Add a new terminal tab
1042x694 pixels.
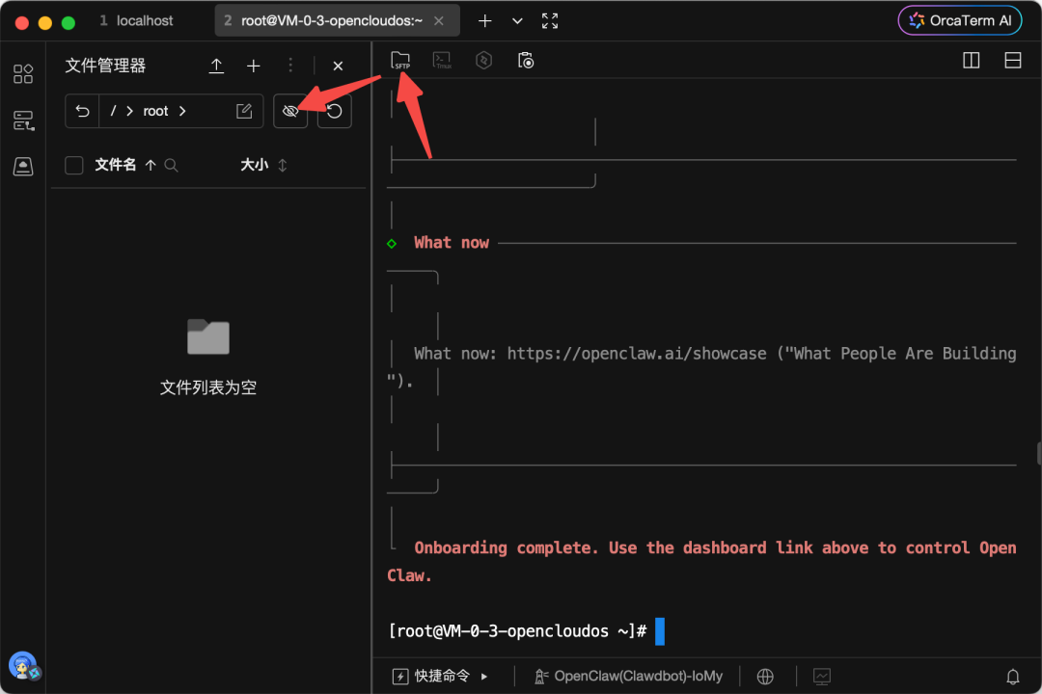485,21
